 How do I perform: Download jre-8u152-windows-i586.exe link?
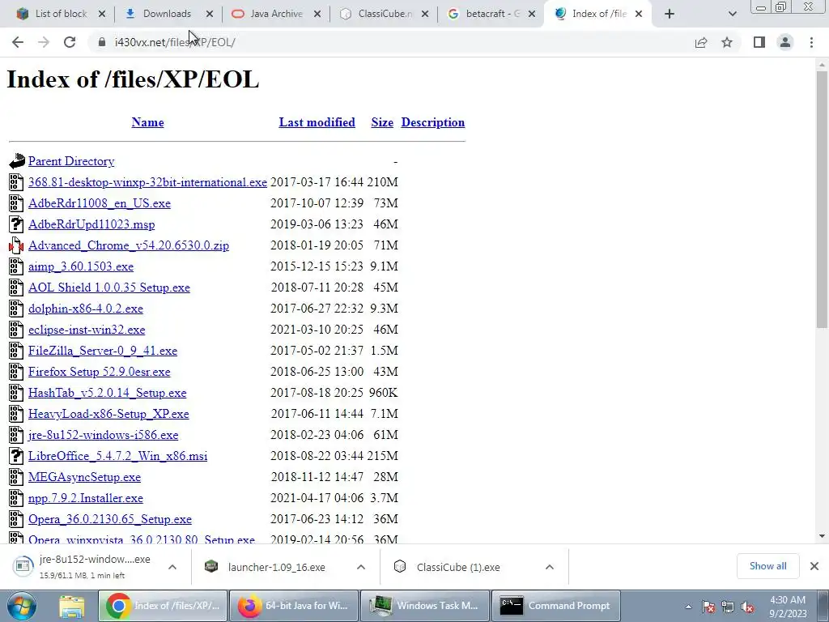pyautogui.click(x=103, y=435)
